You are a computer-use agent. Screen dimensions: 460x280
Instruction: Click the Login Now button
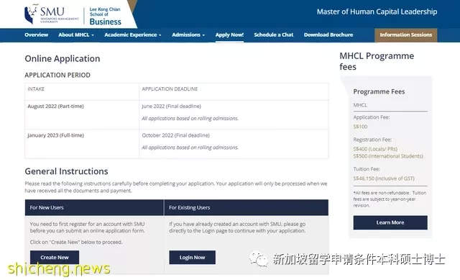(192, 258)
